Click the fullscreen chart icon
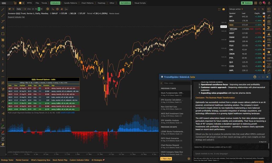This screenshot has height=163, width=272. point(219,9)
